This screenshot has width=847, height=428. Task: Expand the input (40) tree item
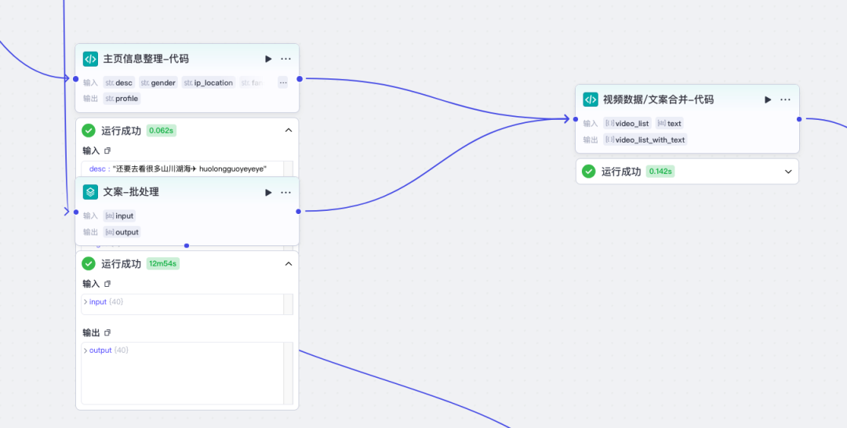click(x=85, y=302)
